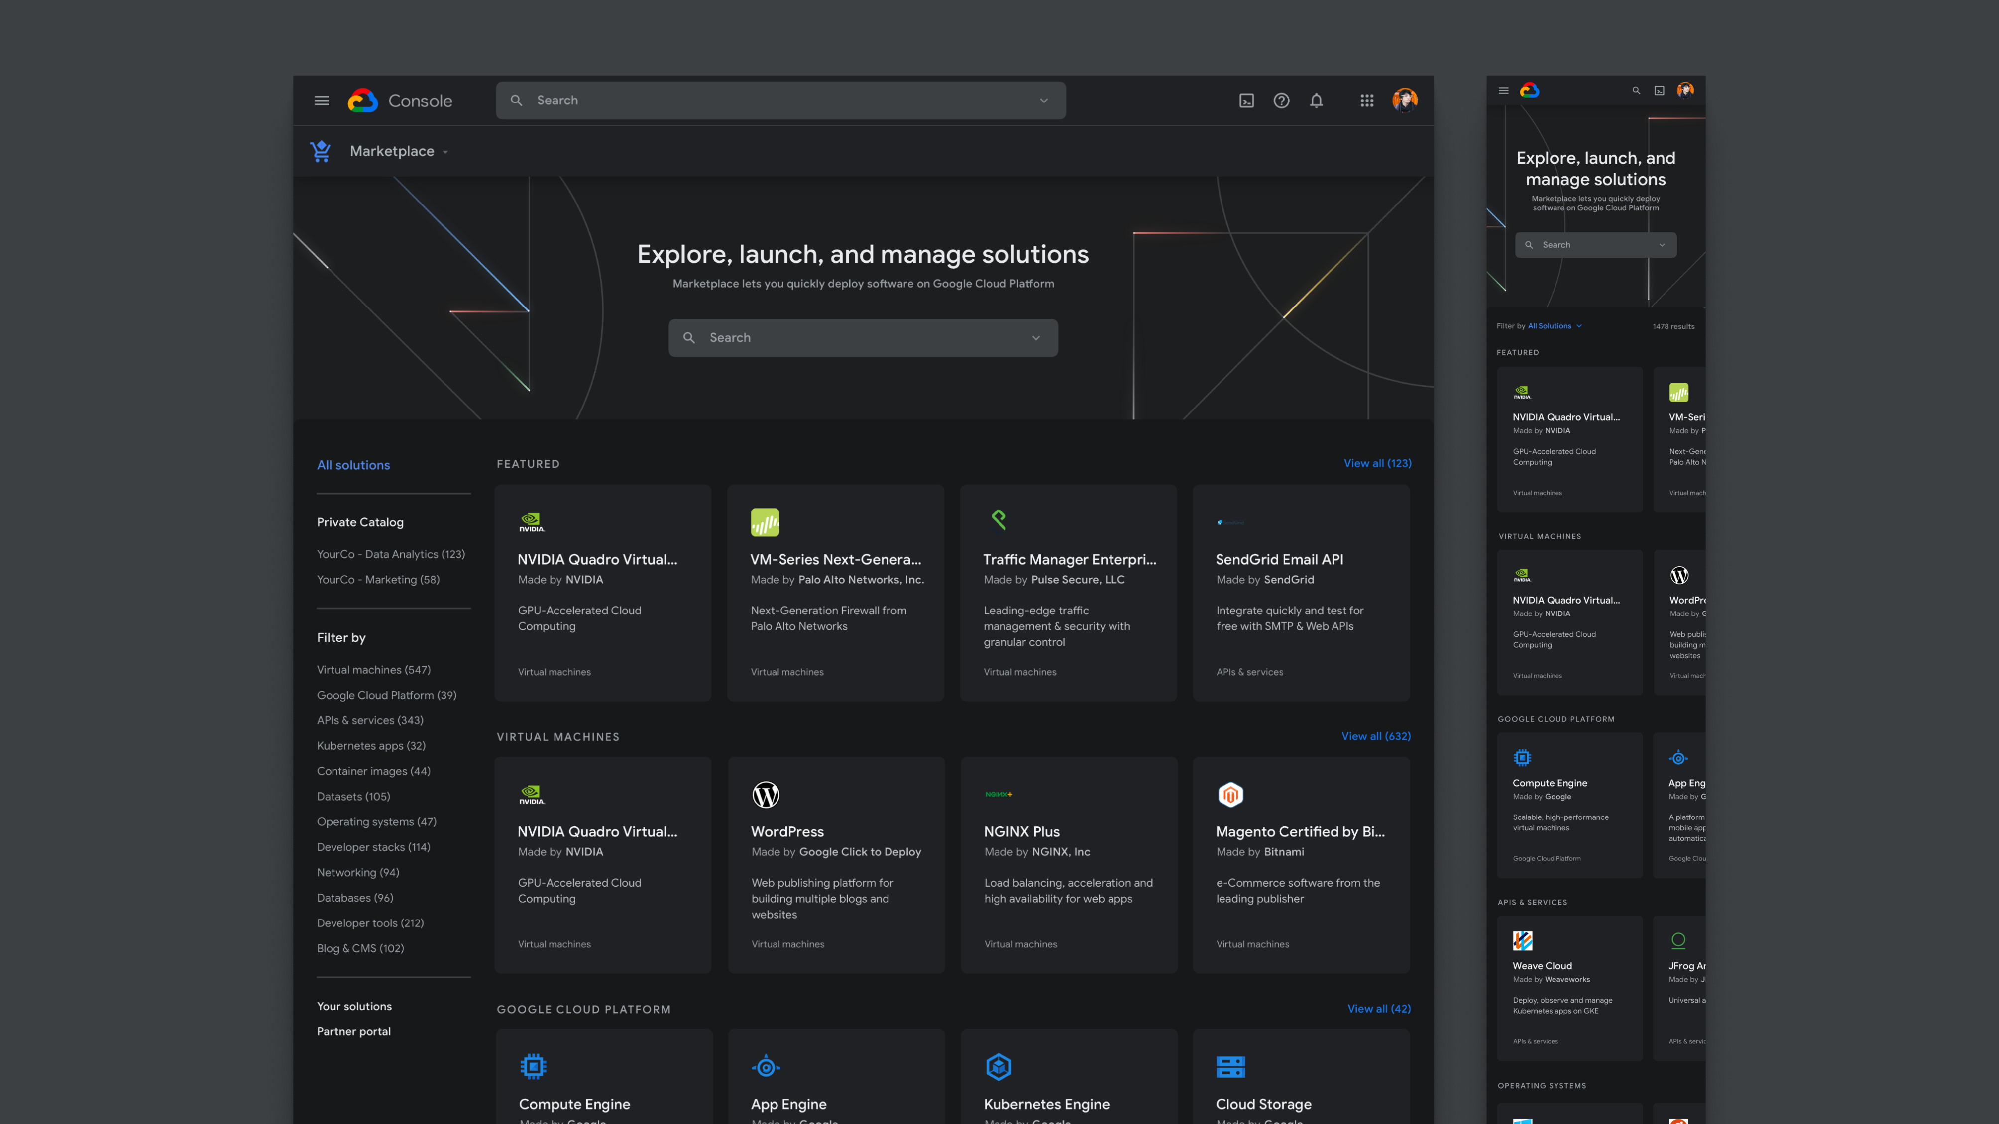Open View all (42) Google Cloud Platform link

[x=1379, y=1009]
